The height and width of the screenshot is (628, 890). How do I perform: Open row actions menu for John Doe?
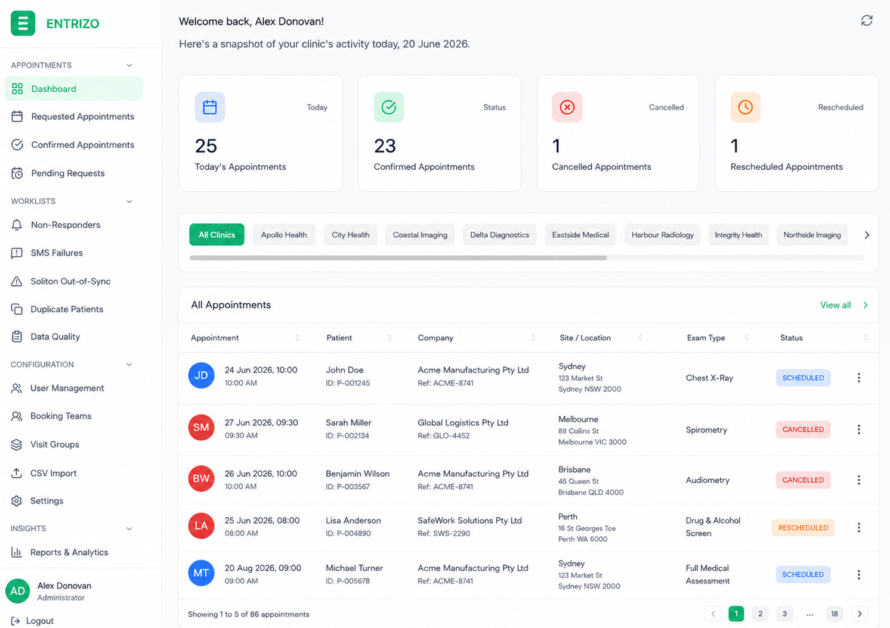(859, 378)
